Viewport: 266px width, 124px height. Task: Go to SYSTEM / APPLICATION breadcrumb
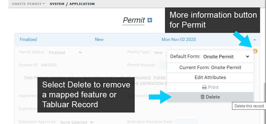pos(72,4)
